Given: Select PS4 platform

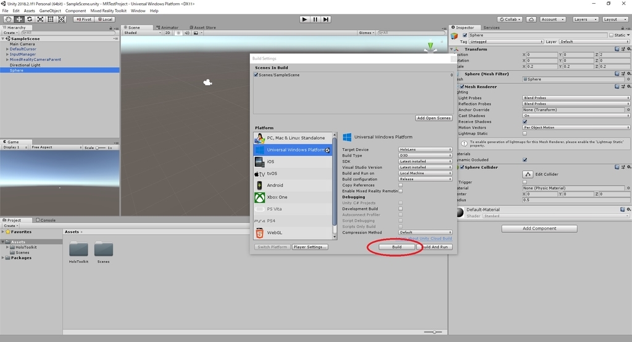Looking at the screenshot, I should click(293, 221).
